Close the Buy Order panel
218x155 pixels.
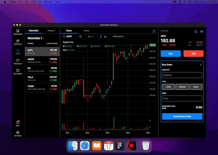click(x=201, y=65)
